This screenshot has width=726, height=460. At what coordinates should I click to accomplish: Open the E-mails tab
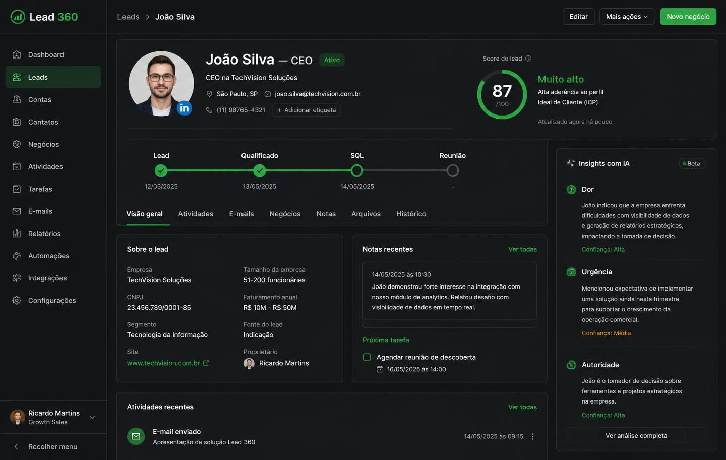pyautogui.click(x=241, y=214)
